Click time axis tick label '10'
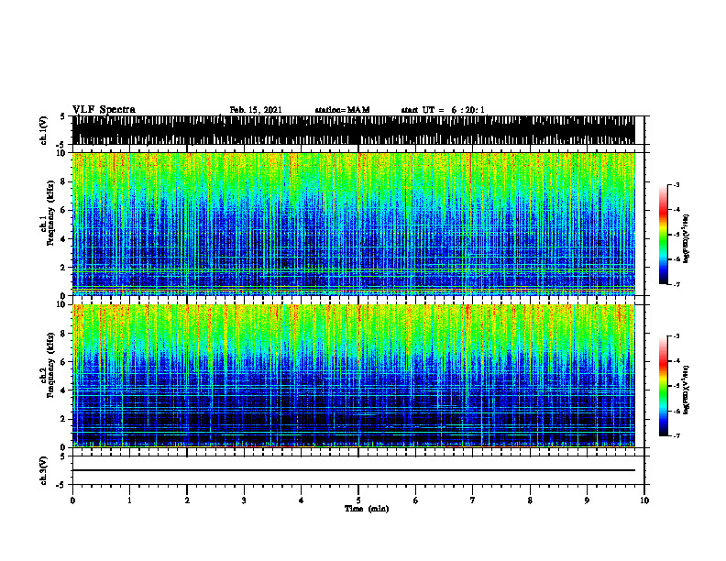 (x=644, y=500)
